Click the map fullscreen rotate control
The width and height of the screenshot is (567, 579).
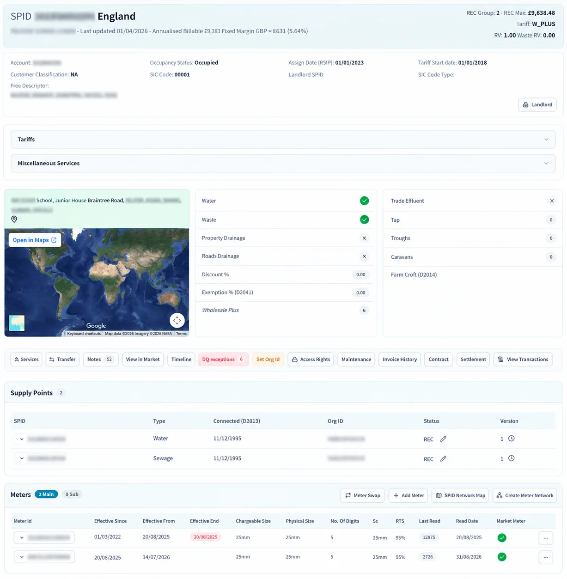(x=177, y=320)
